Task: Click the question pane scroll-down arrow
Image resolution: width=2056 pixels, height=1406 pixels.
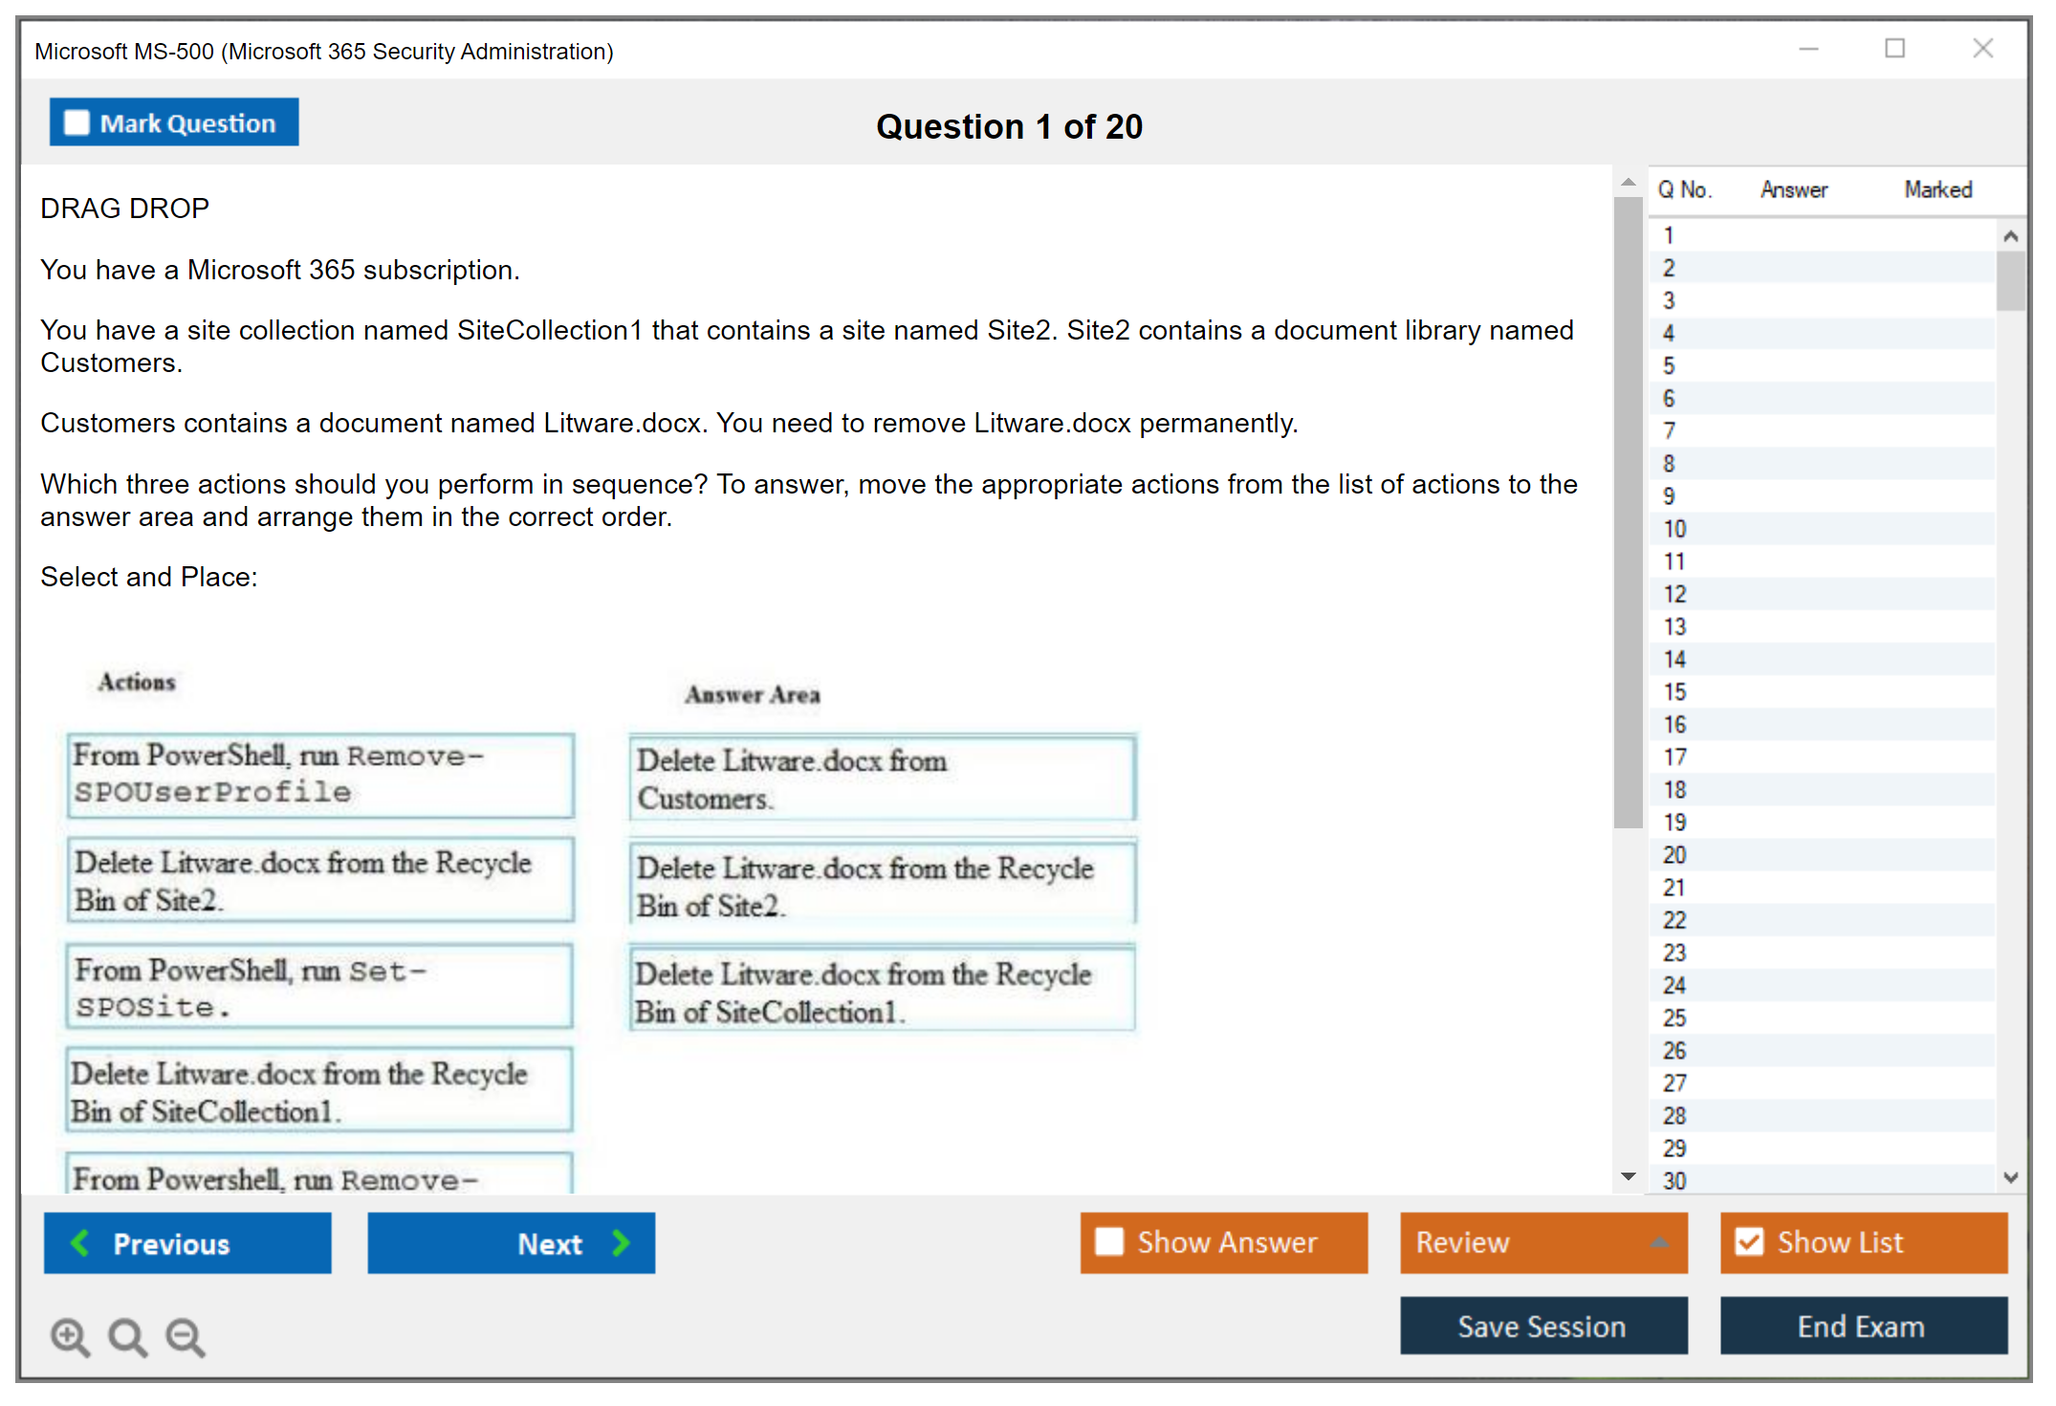Action: (1629, 1177)
